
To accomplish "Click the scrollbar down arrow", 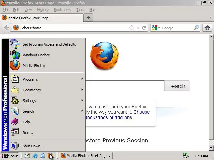I will click(x=211, y=148).
